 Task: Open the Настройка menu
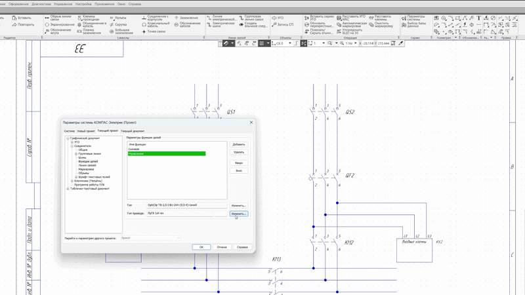pos(83,4)
